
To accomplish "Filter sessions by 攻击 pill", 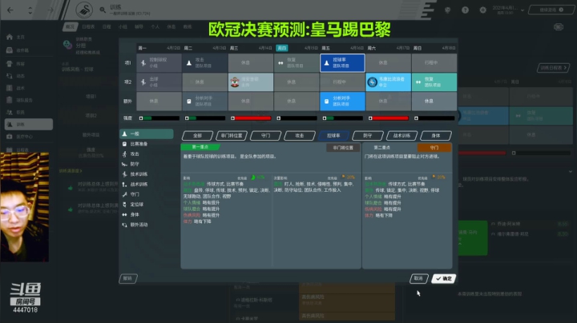I will [300, 136].
